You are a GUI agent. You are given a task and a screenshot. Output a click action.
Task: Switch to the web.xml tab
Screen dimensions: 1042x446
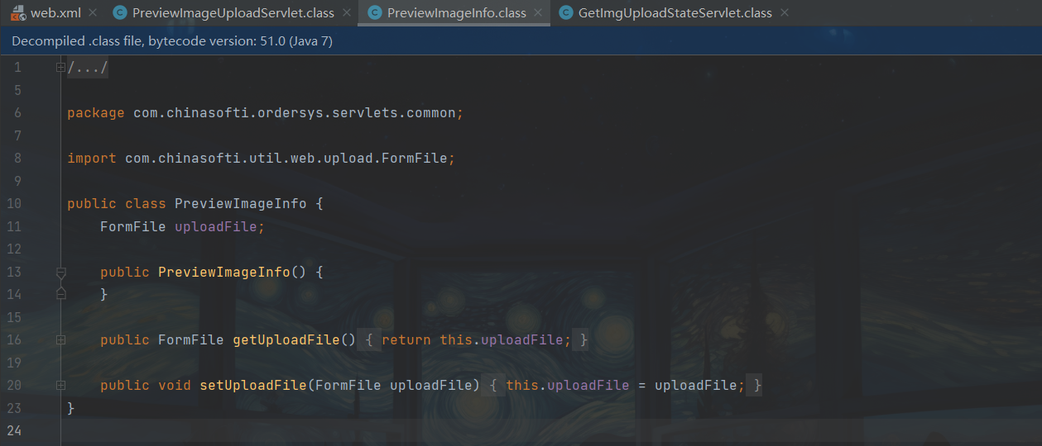55,13
